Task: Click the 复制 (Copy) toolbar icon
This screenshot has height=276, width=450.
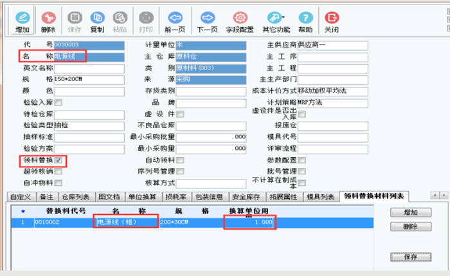Action: 97,22
